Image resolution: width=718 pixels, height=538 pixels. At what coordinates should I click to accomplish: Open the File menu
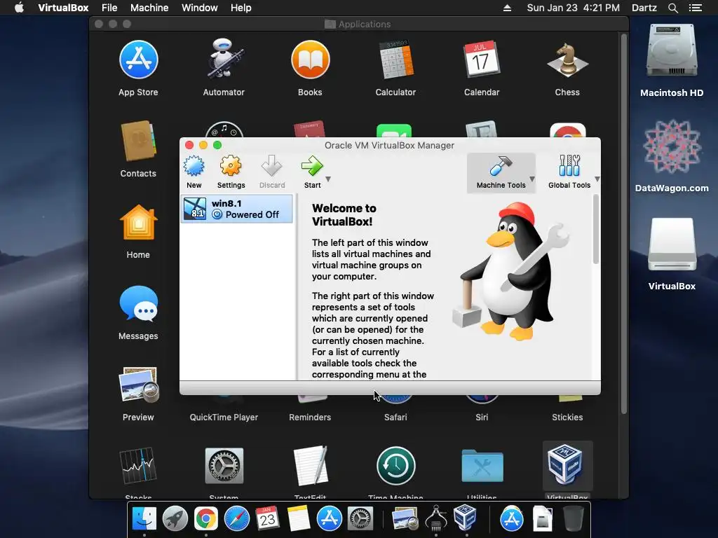tap(109, 8)
